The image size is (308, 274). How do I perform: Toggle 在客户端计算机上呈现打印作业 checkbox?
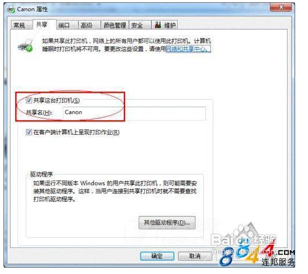tap(29, 132)
